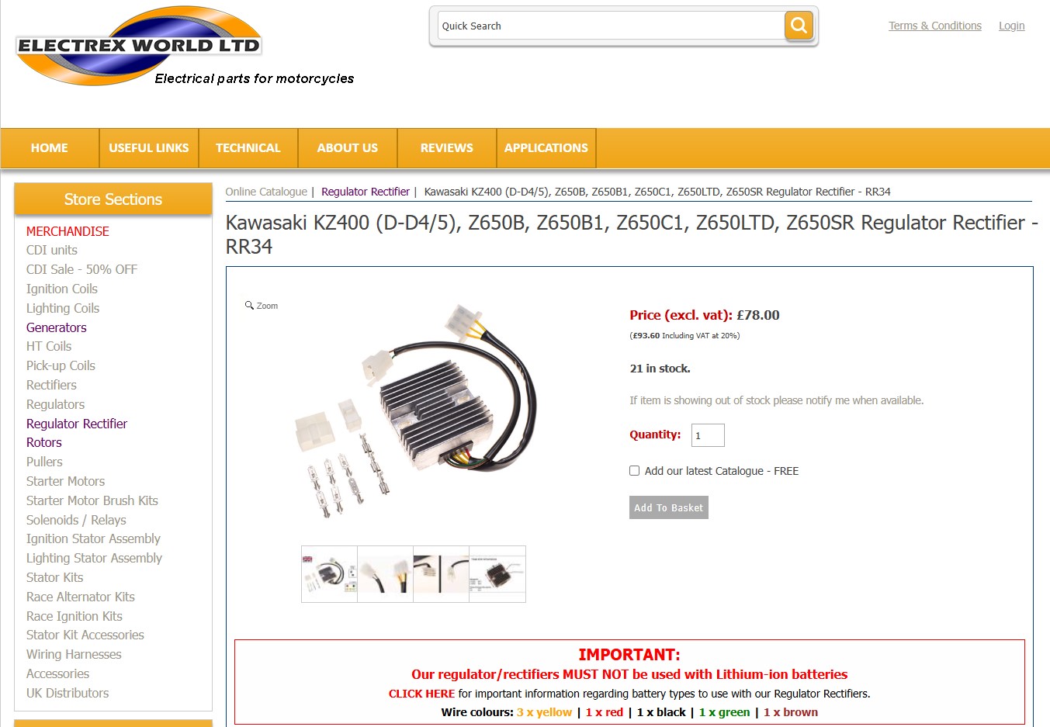Click the orange search magnifier icon
The width and height of the screenshot is (1050, 727).
tap(799, 26)
